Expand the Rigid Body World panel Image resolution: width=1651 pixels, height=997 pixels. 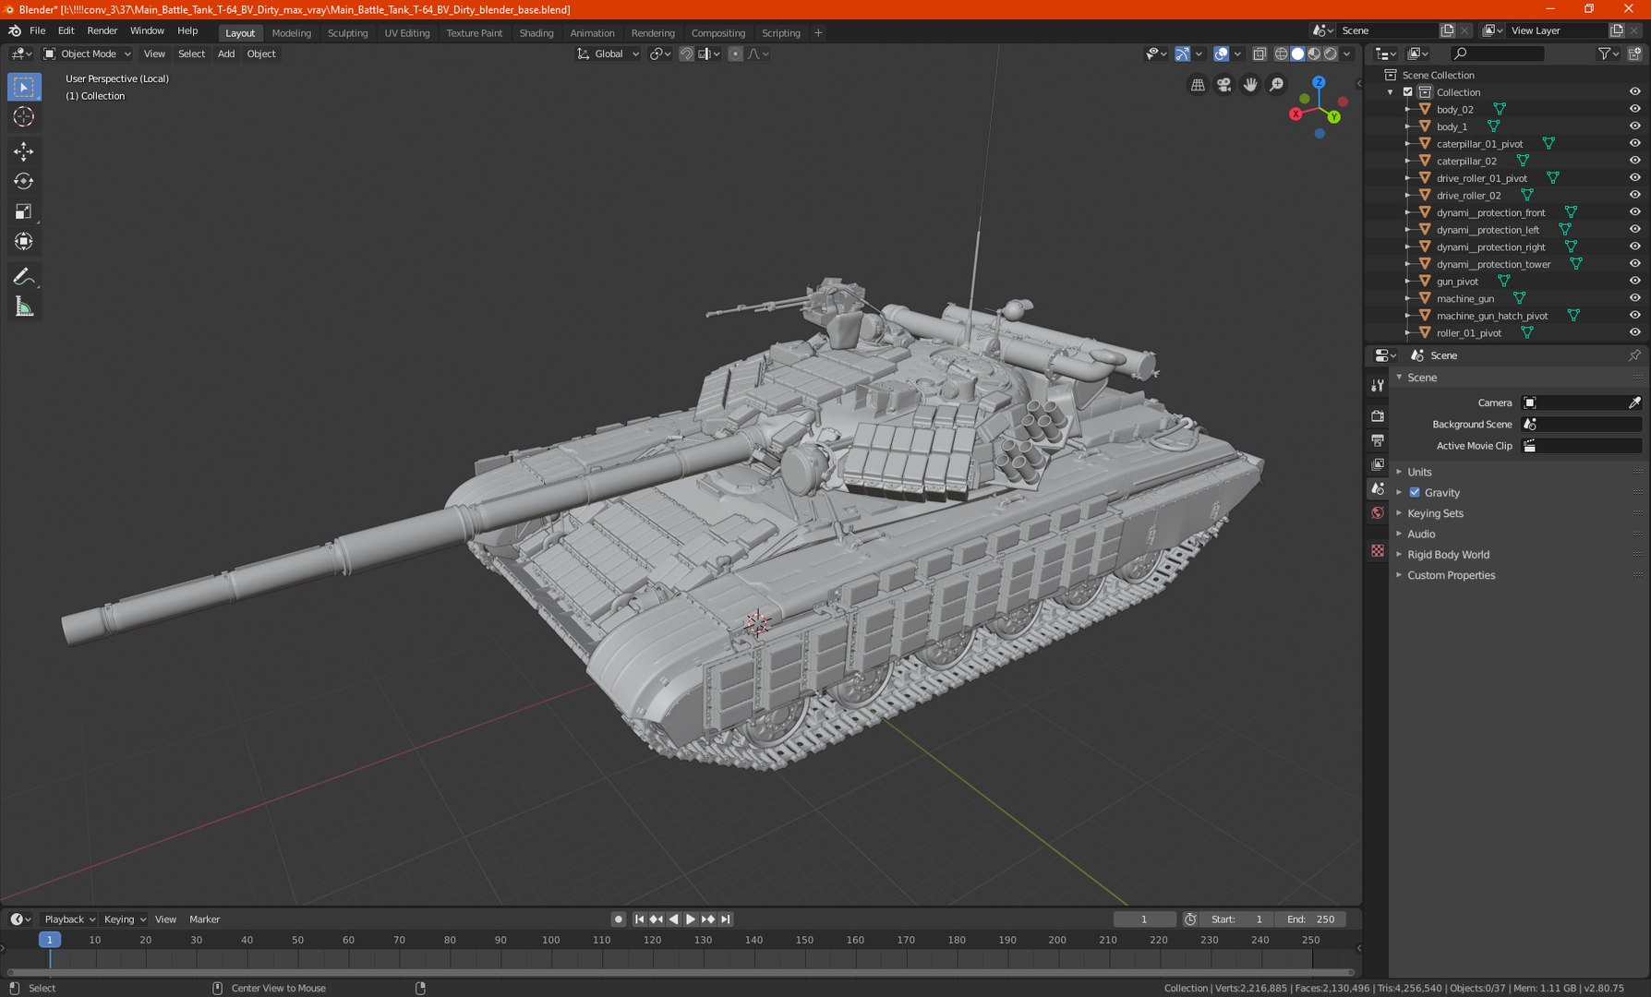point(1448,555)
